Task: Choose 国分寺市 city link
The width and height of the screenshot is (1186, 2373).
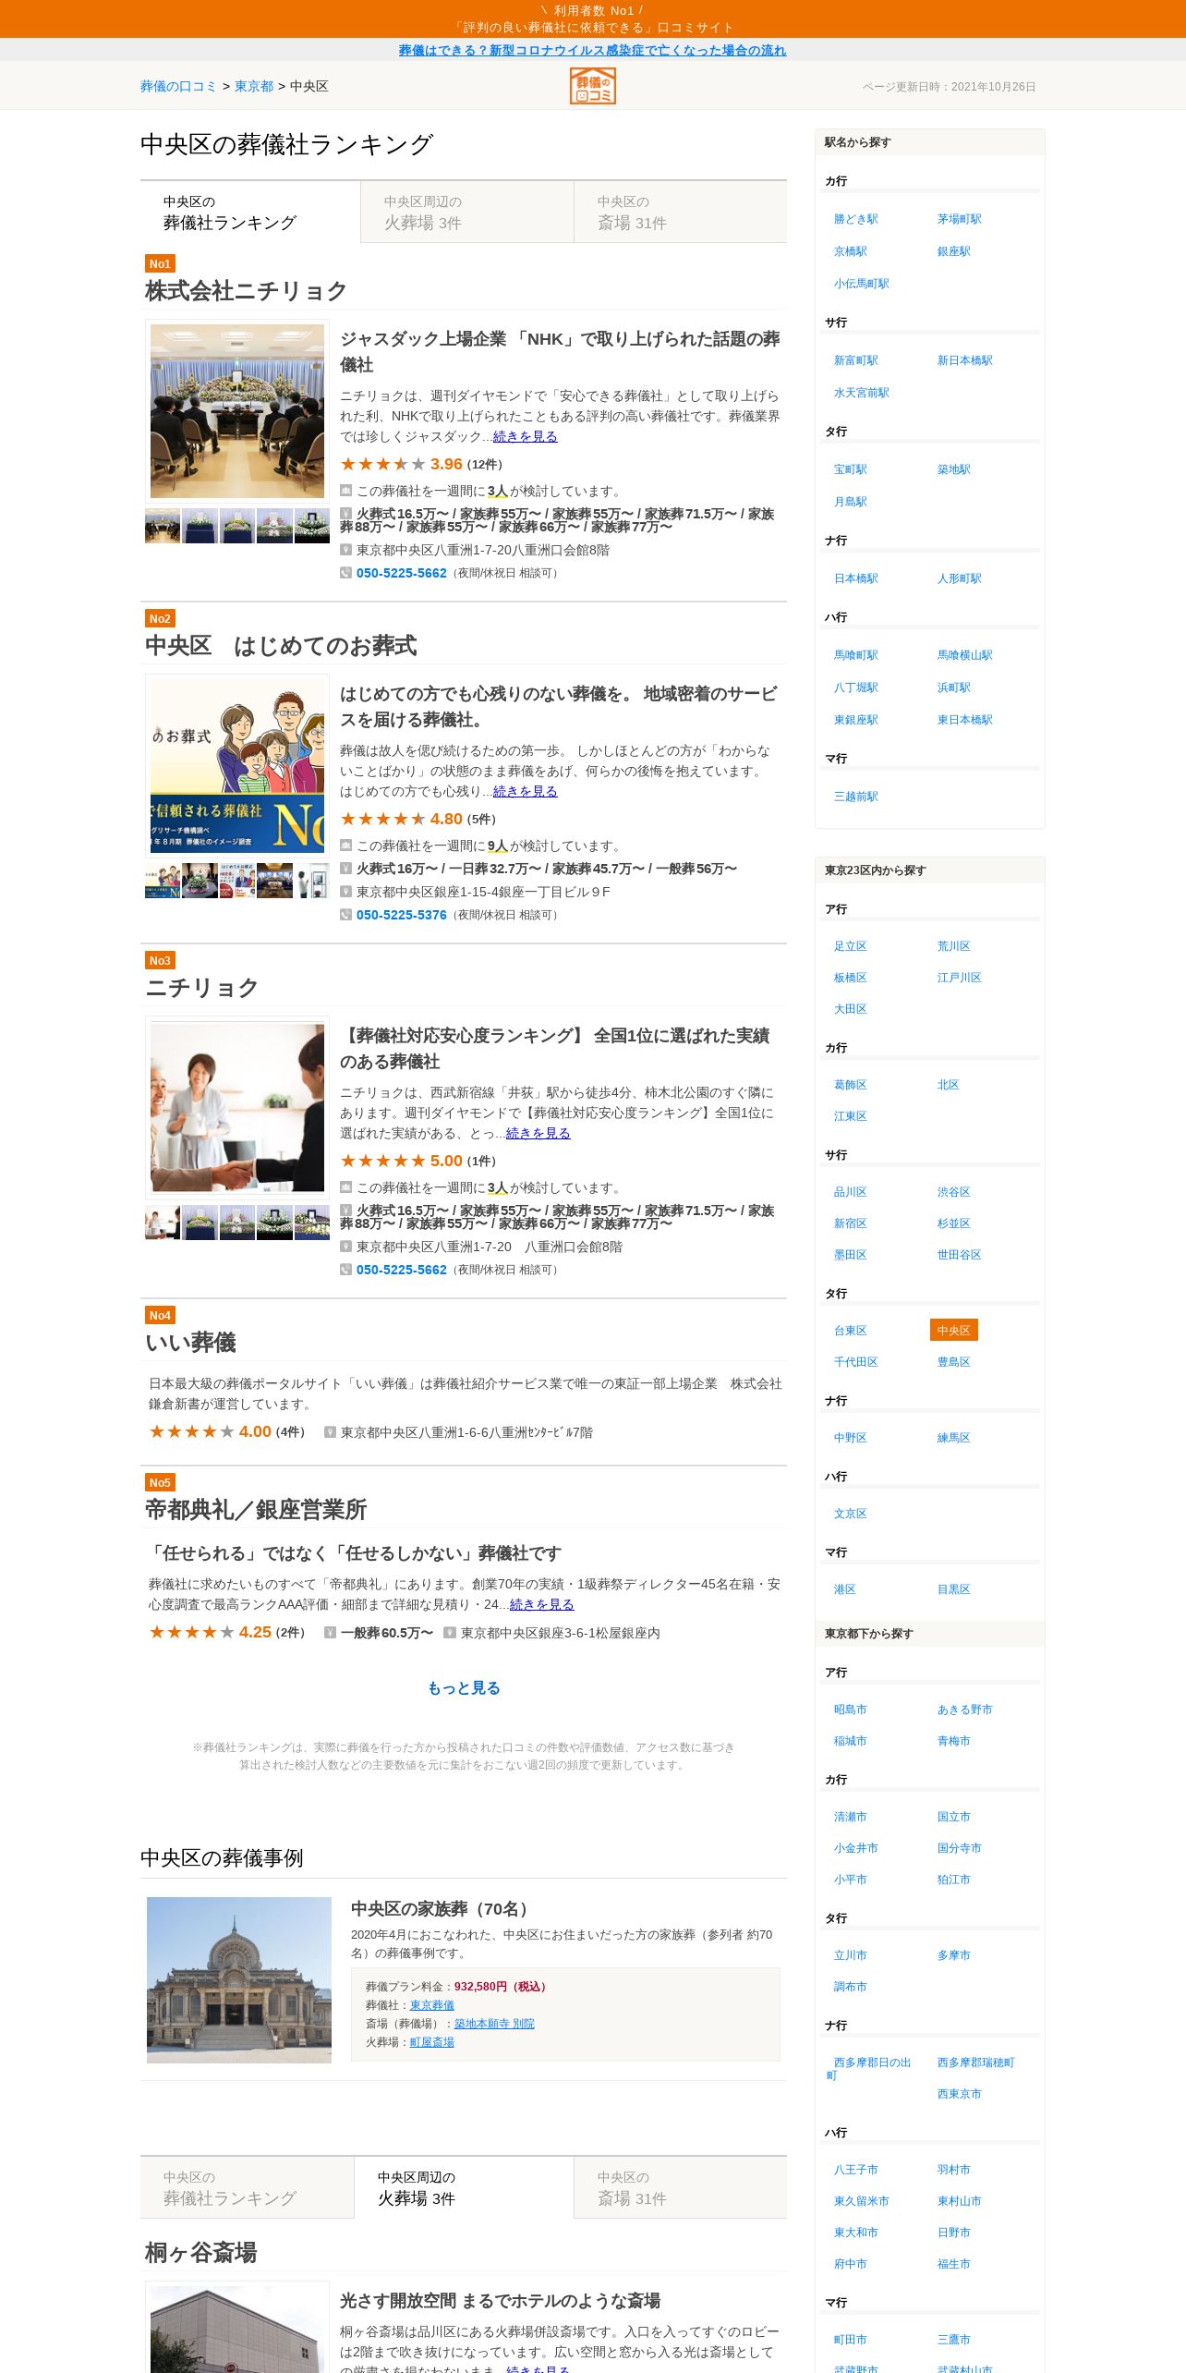Action: [960, 1848]
